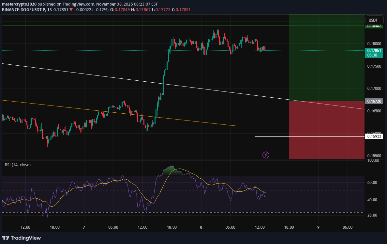Click the 0.18402 target price label
The width and height of the screenshot is (387, 244).
pyautogui.click(x=374, y=26)
